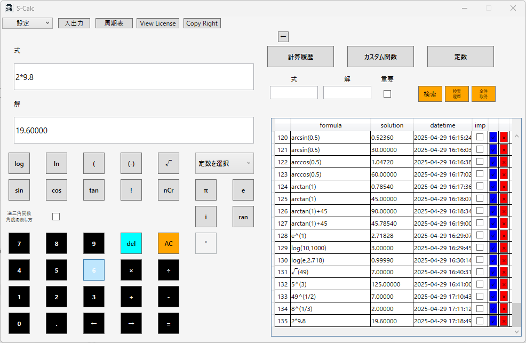
Task: Sort by the datetime column header
Action: (442, 125)
